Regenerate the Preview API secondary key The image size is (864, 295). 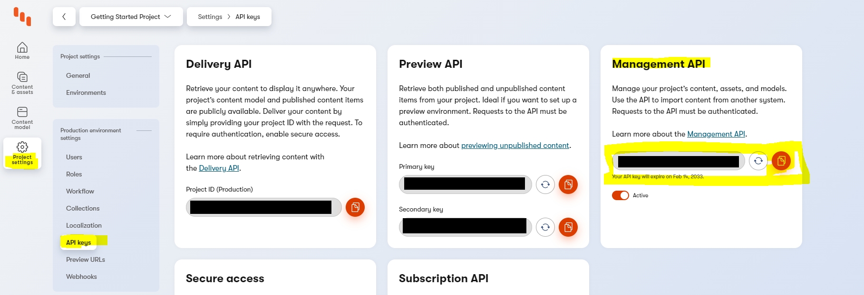point(545,227)
